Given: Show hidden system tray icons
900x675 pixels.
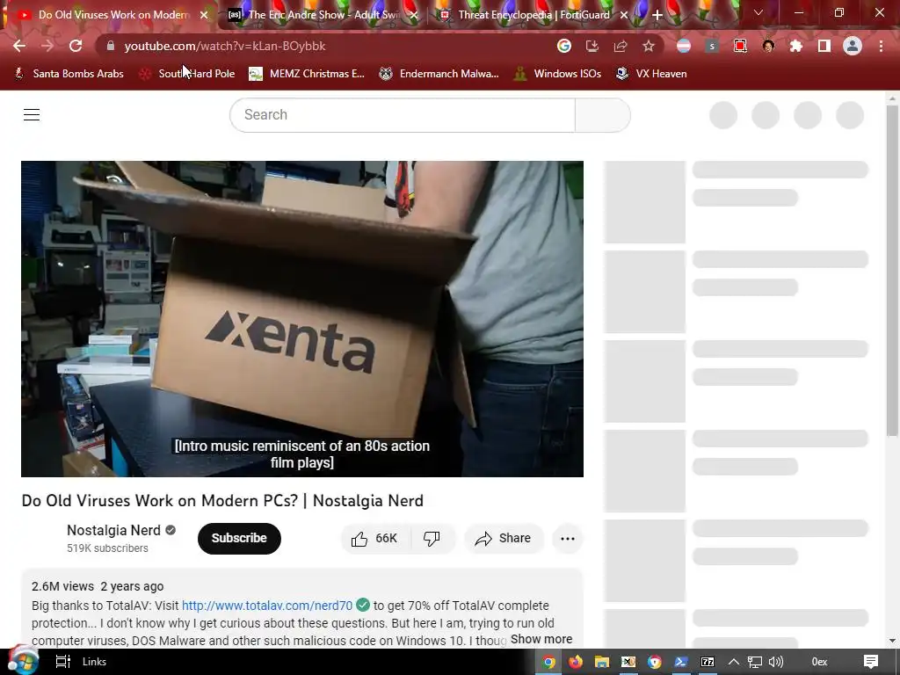Looking at the screenshot, I should click(734, 662).
